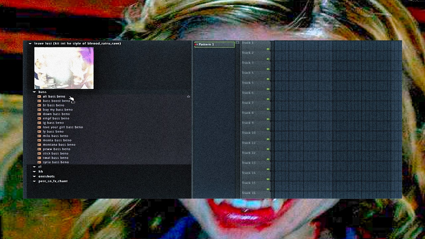The image size is (425, 239).
Task: Click the Track 13 header label
Action: click(x=249, y=163)
